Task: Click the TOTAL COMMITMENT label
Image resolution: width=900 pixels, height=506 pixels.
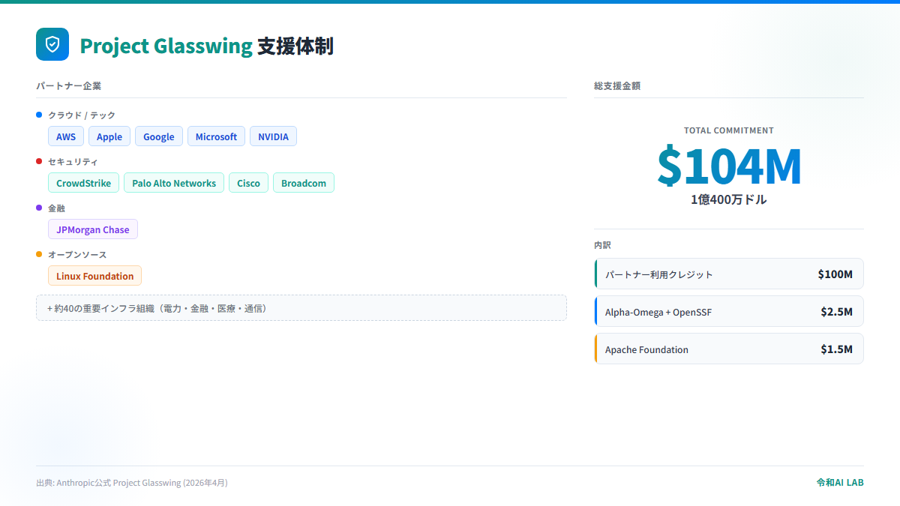Action: click(x=729, y=130)
